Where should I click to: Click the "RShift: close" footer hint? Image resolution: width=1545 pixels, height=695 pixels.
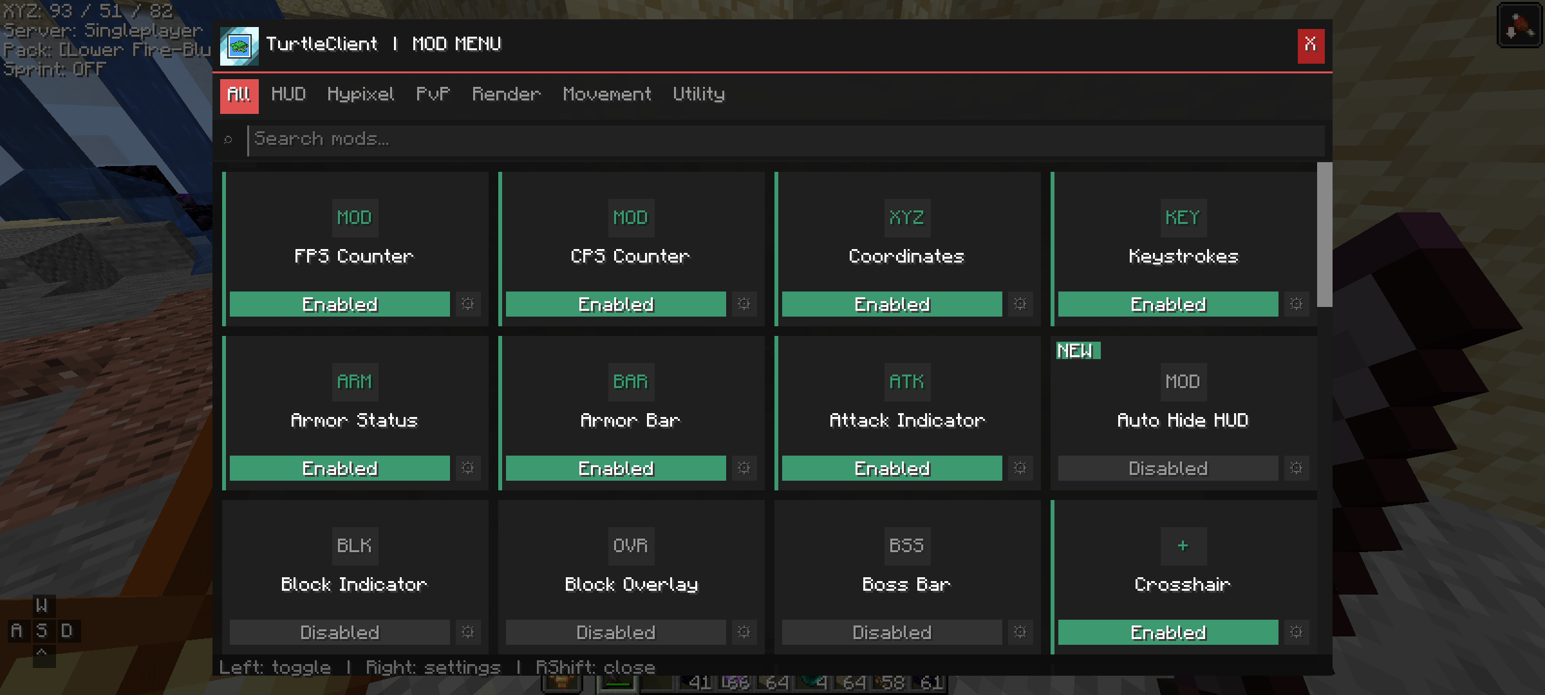595,667
